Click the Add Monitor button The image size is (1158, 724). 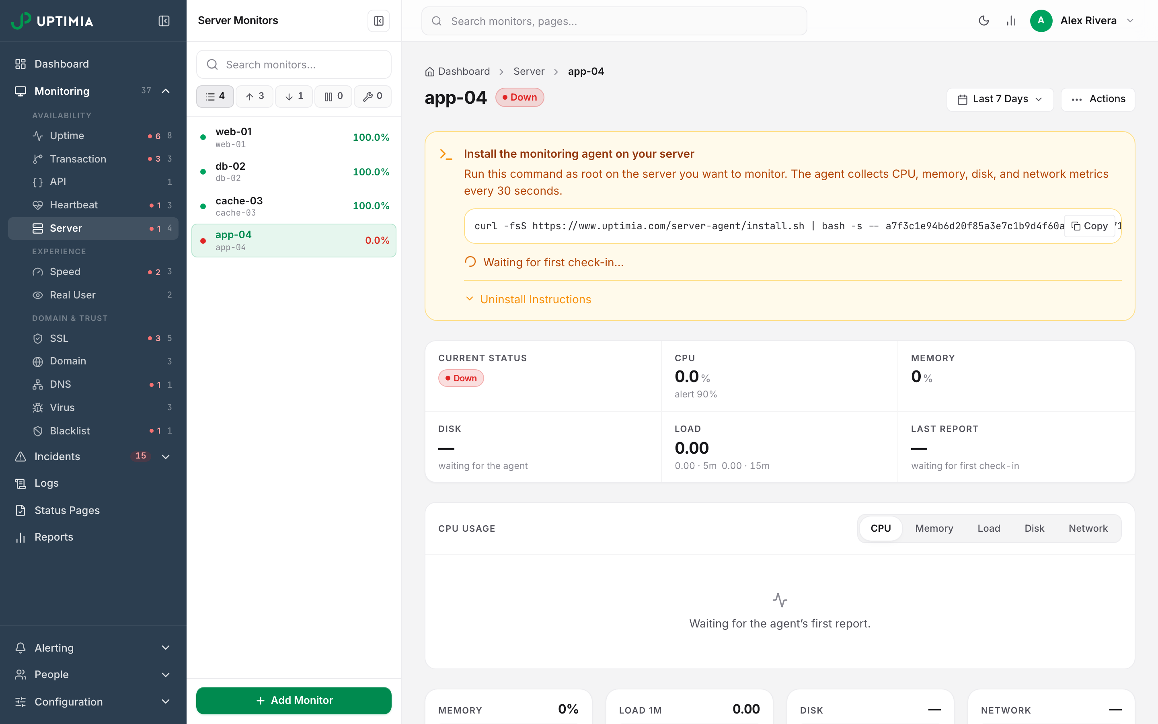point(294,700)
